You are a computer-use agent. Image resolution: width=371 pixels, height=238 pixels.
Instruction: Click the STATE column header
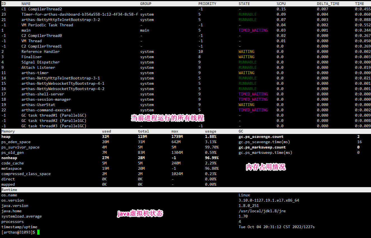[x=244, y=4]
